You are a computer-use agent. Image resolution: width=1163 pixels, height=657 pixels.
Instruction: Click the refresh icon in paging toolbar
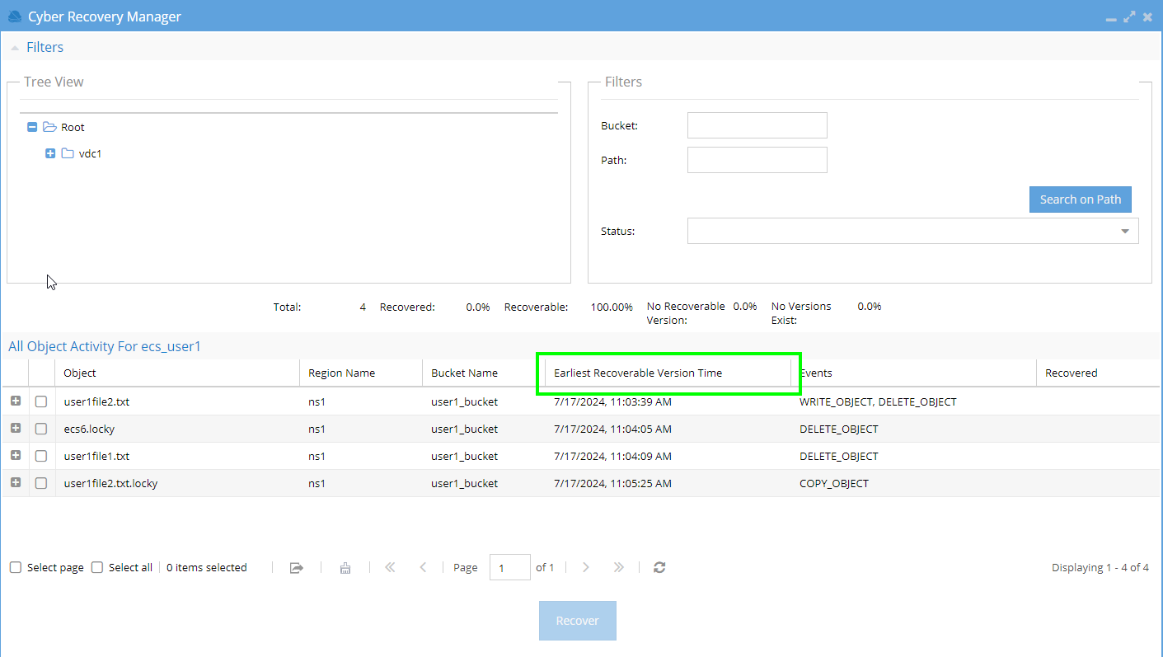click(x=659, y=567)
